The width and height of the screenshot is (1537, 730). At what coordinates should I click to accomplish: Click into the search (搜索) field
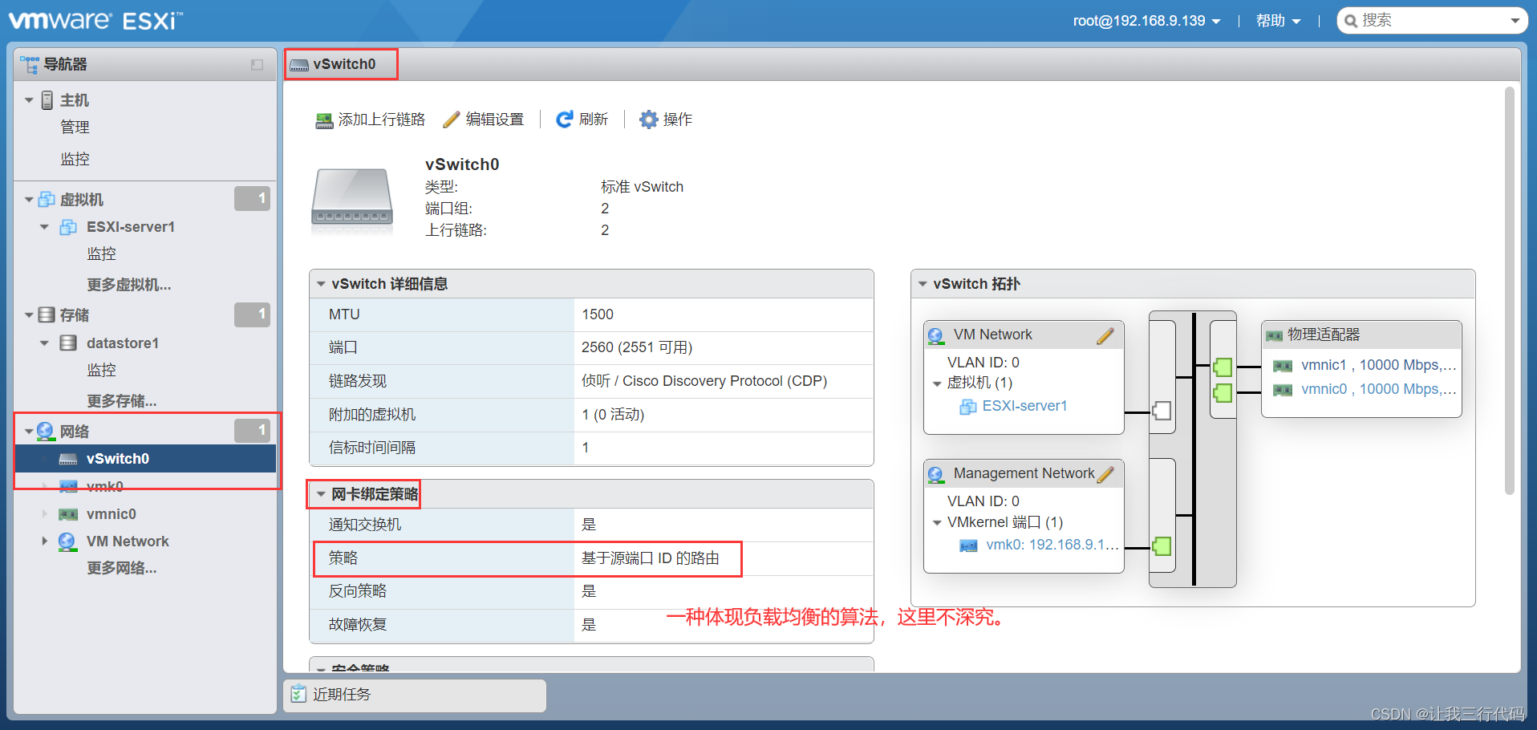pyautogui.click(x=1428, y=21)
